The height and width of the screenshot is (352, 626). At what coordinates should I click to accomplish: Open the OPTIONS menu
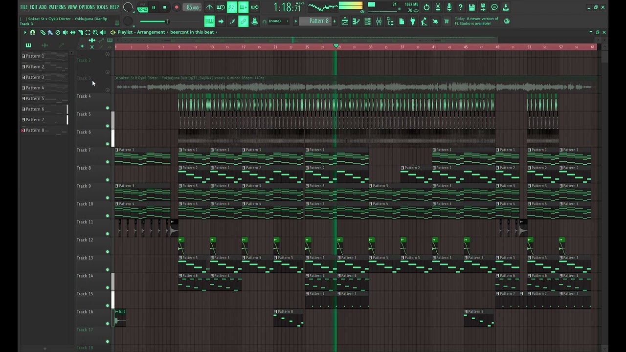click(87, 7)
